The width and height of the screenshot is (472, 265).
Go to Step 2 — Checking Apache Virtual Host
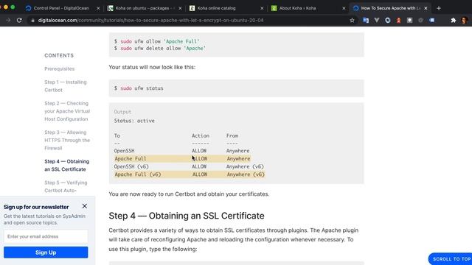(67, 111)
